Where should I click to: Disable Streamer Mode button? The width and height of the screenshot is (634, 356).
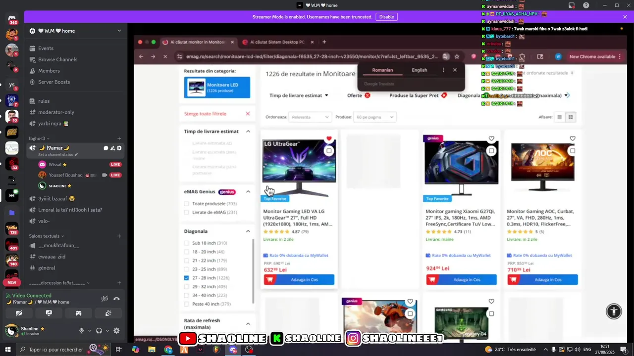(386, 17)
